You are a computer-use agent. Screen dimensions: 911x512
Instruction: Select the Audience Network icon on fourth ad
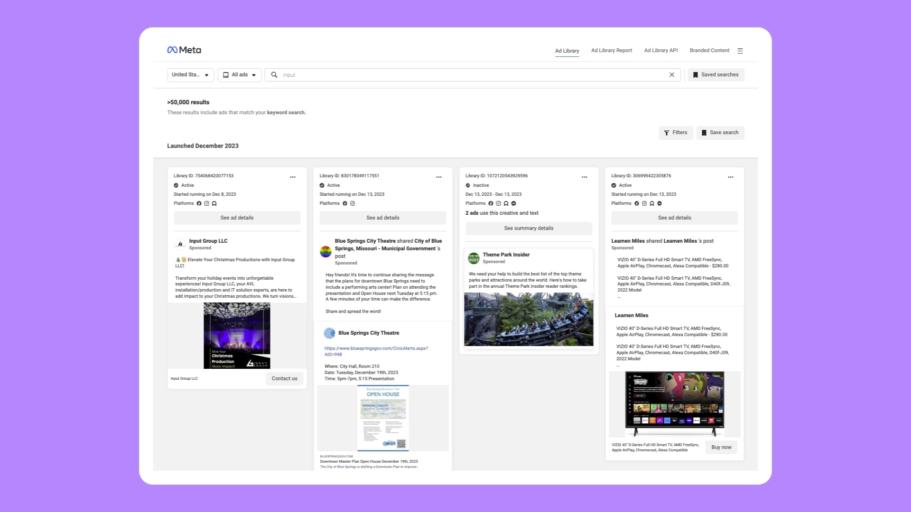coord(651,203)
